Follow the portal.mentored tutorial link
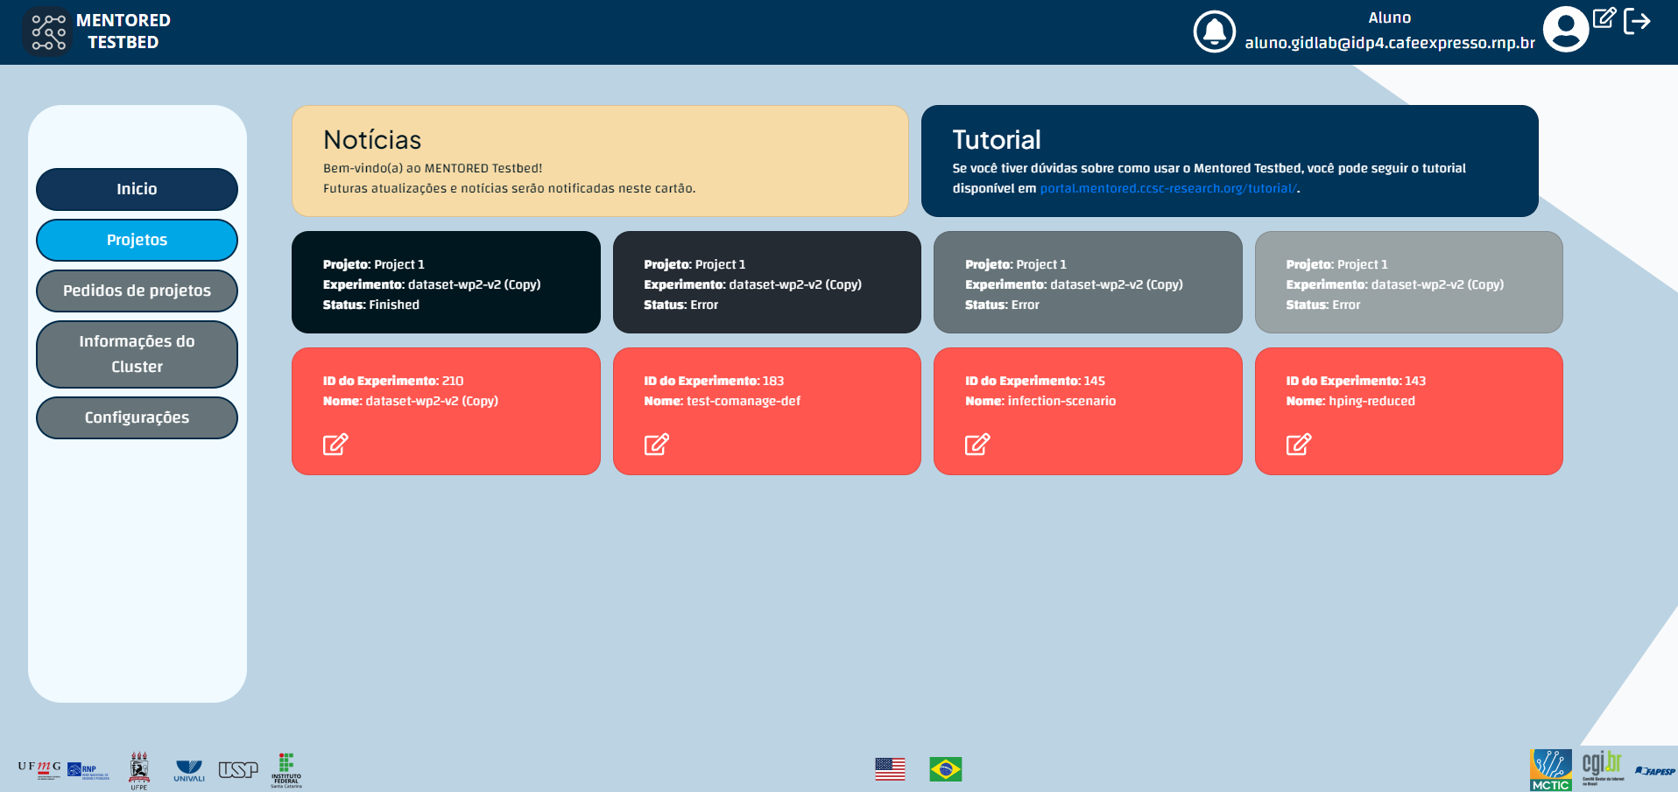The image size is (1678, 792). pos(1167,188)
